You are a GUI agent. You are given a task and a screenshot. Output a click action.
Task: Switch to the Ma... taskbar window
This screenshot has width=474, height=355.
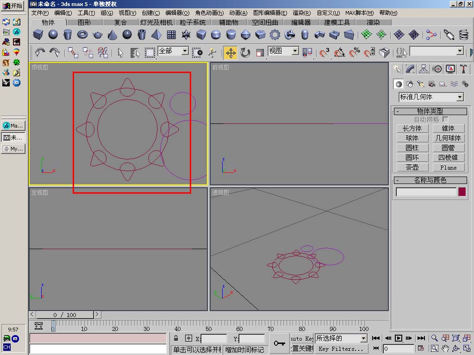pos(13,126)
